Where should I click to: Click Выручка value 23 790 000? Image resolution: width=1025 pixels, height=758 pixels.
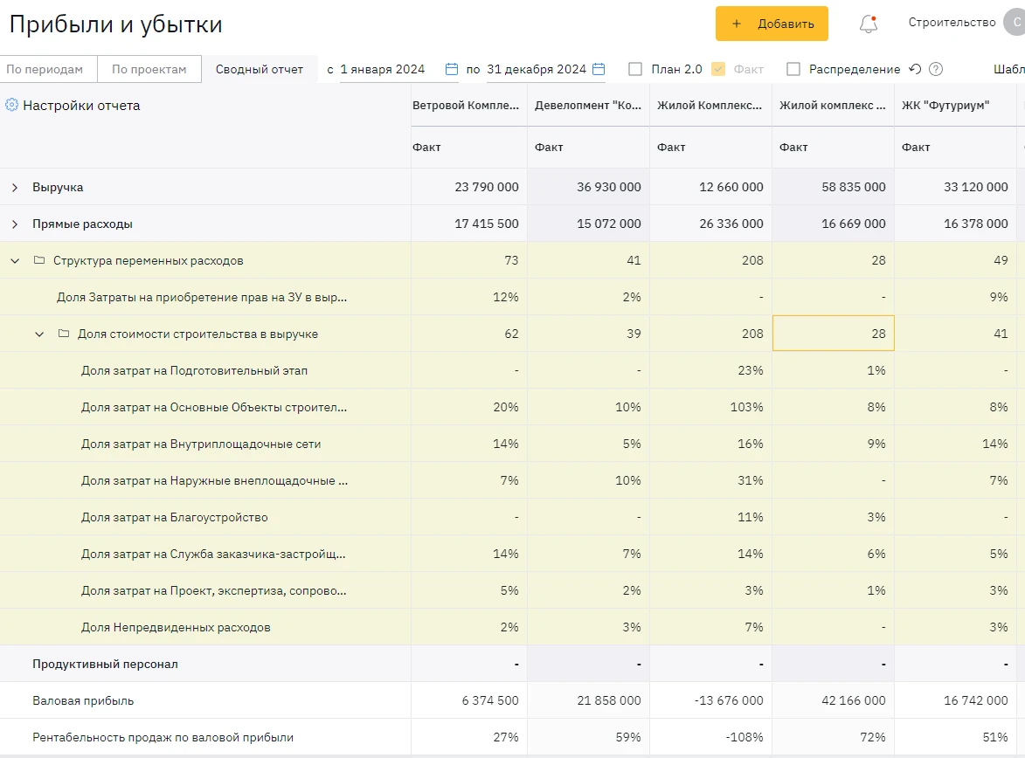[487, 187]
